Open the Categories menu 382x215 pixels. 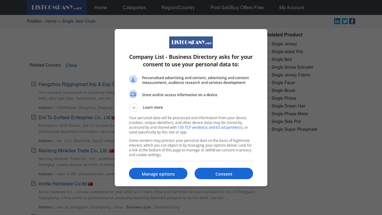(x=134, y=8)
